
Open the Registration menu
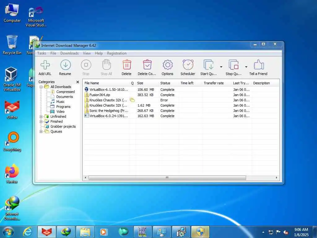click(x=117, y=53)
